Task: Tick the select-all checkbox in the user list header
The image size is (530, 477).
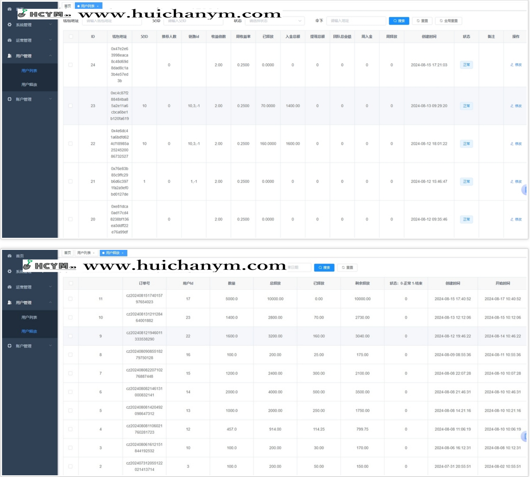Action: tap(71, 37)
